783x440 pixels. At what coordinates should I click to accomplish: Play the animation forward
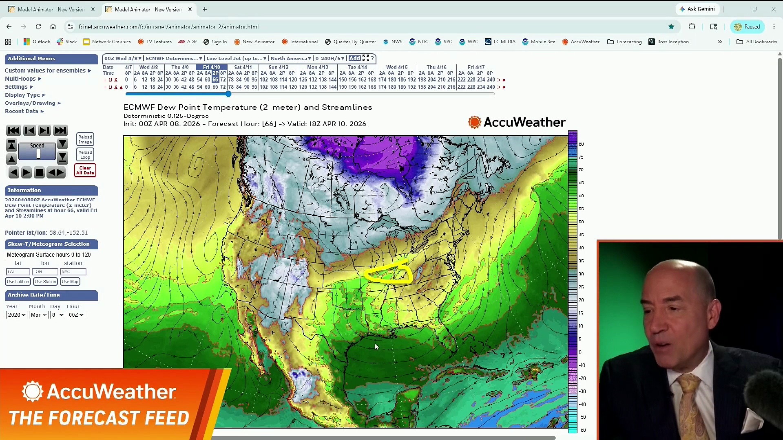(x=26, y=173)
